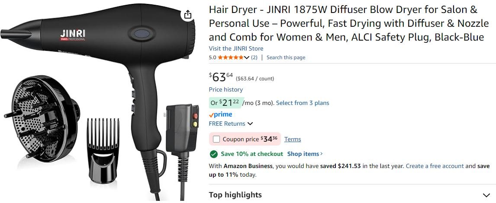Click the comb nozzle attachment image

point(103,150)
